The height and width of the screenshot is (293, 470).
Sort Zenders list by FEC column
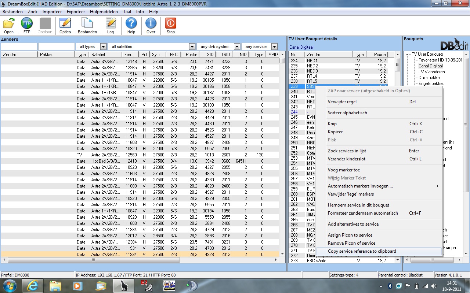tap(174, 55)
